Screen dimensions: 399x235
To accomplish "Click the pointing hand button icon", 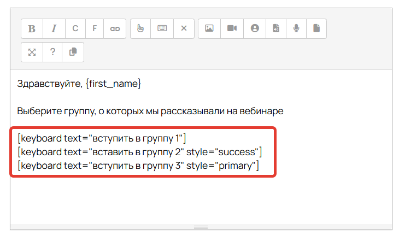I will click(140, 28).
